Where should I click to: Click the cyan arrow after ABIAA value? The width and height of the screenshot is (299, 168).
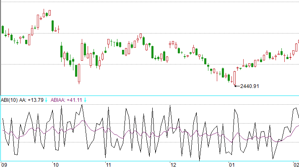(x=85, y=100)
